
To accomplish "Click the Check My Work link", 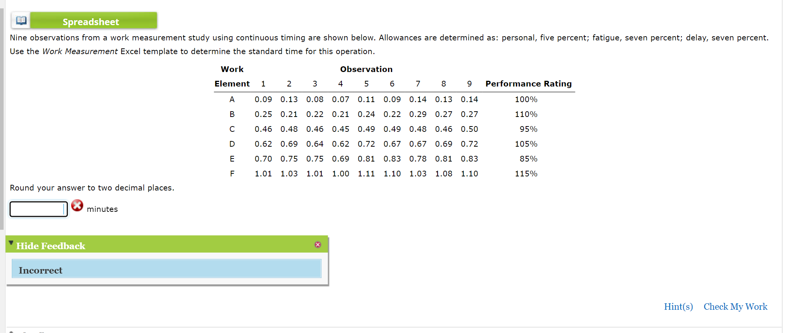I will point(735,307).
